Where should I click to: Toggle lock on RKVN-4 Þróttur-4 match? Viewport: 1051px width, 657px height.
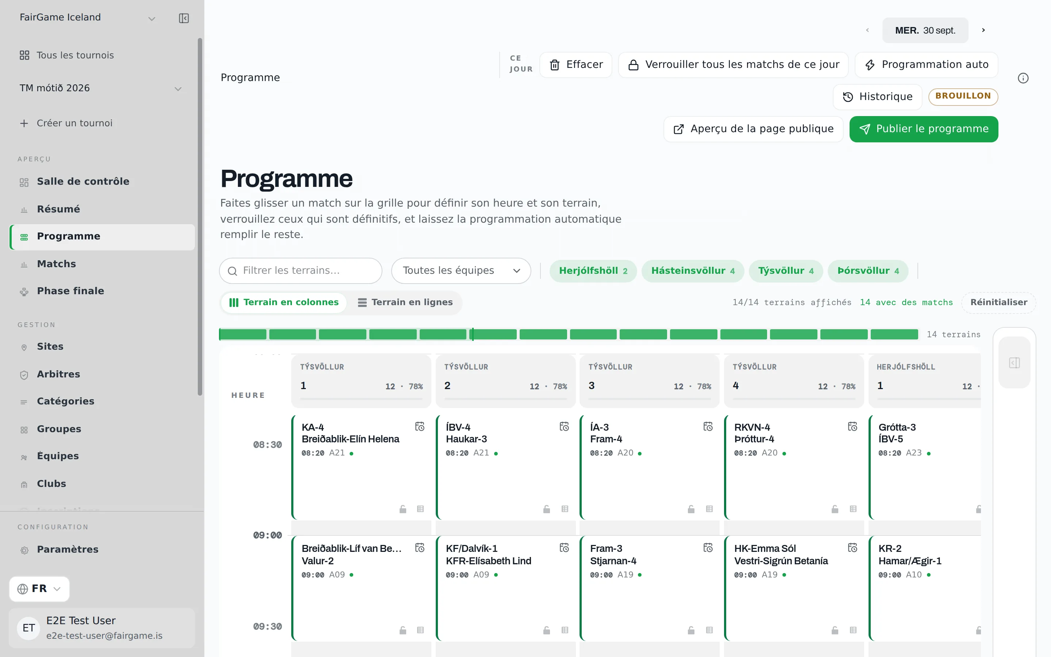click(x=835, y=509)
